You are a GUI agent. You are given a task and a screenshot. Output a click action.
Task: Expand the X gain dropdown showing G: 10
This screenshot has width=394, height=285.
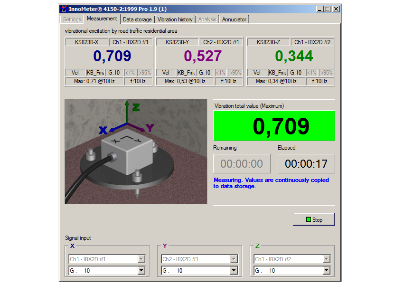click(141, 270)
